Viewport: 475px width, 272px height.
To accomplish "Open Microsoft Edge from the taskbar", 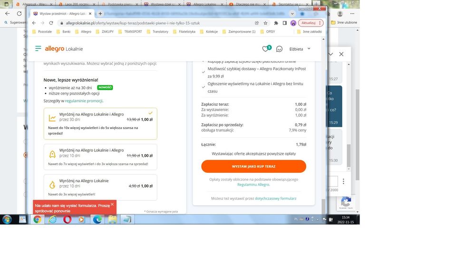I will point(97,219).
